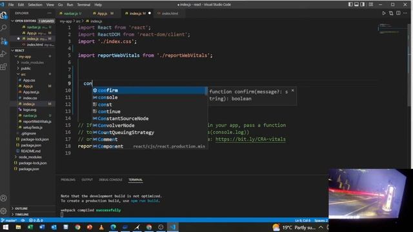Select the const autocomplete suggestion
The image size is (413, 232).
(149, 104)
